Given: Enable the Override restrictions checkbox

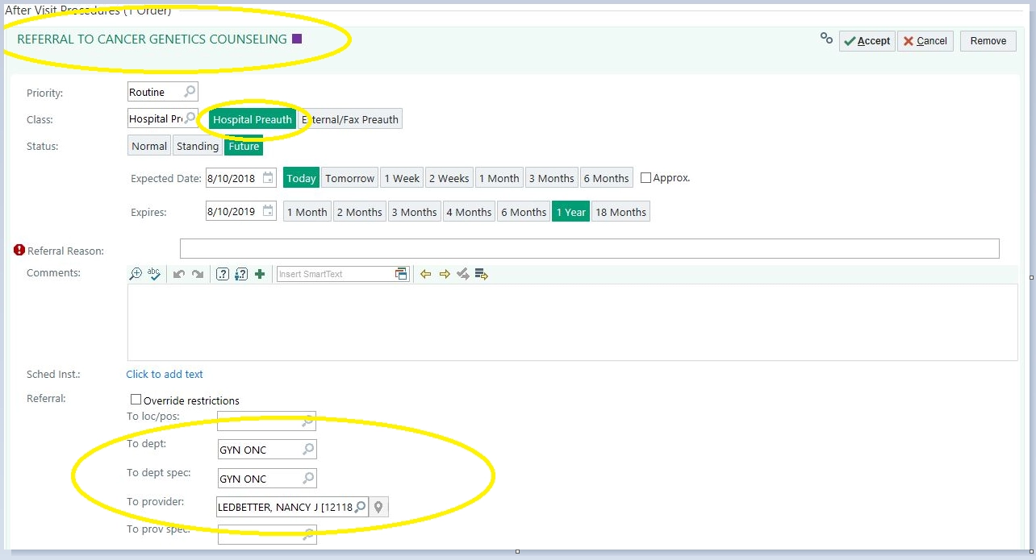Looking at the screenshot, I should click(x=136, y=400).
